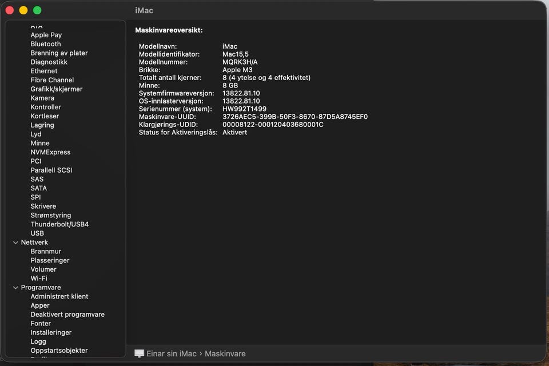Open Minne in the sidebar
This screenshot has width=549, height=366.
(x=40, y=143)
